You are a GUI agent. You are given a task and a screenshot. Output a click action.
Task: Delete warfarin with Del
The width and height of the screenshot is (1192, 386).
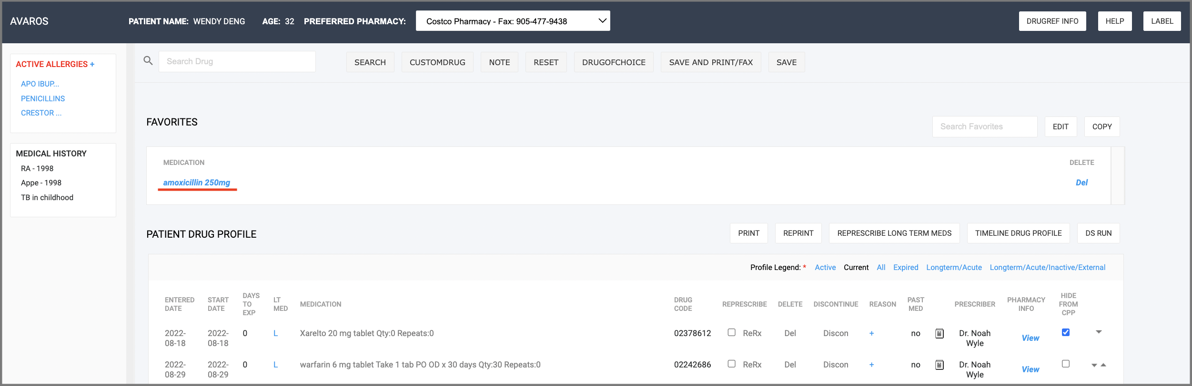(x=790, y=365)
